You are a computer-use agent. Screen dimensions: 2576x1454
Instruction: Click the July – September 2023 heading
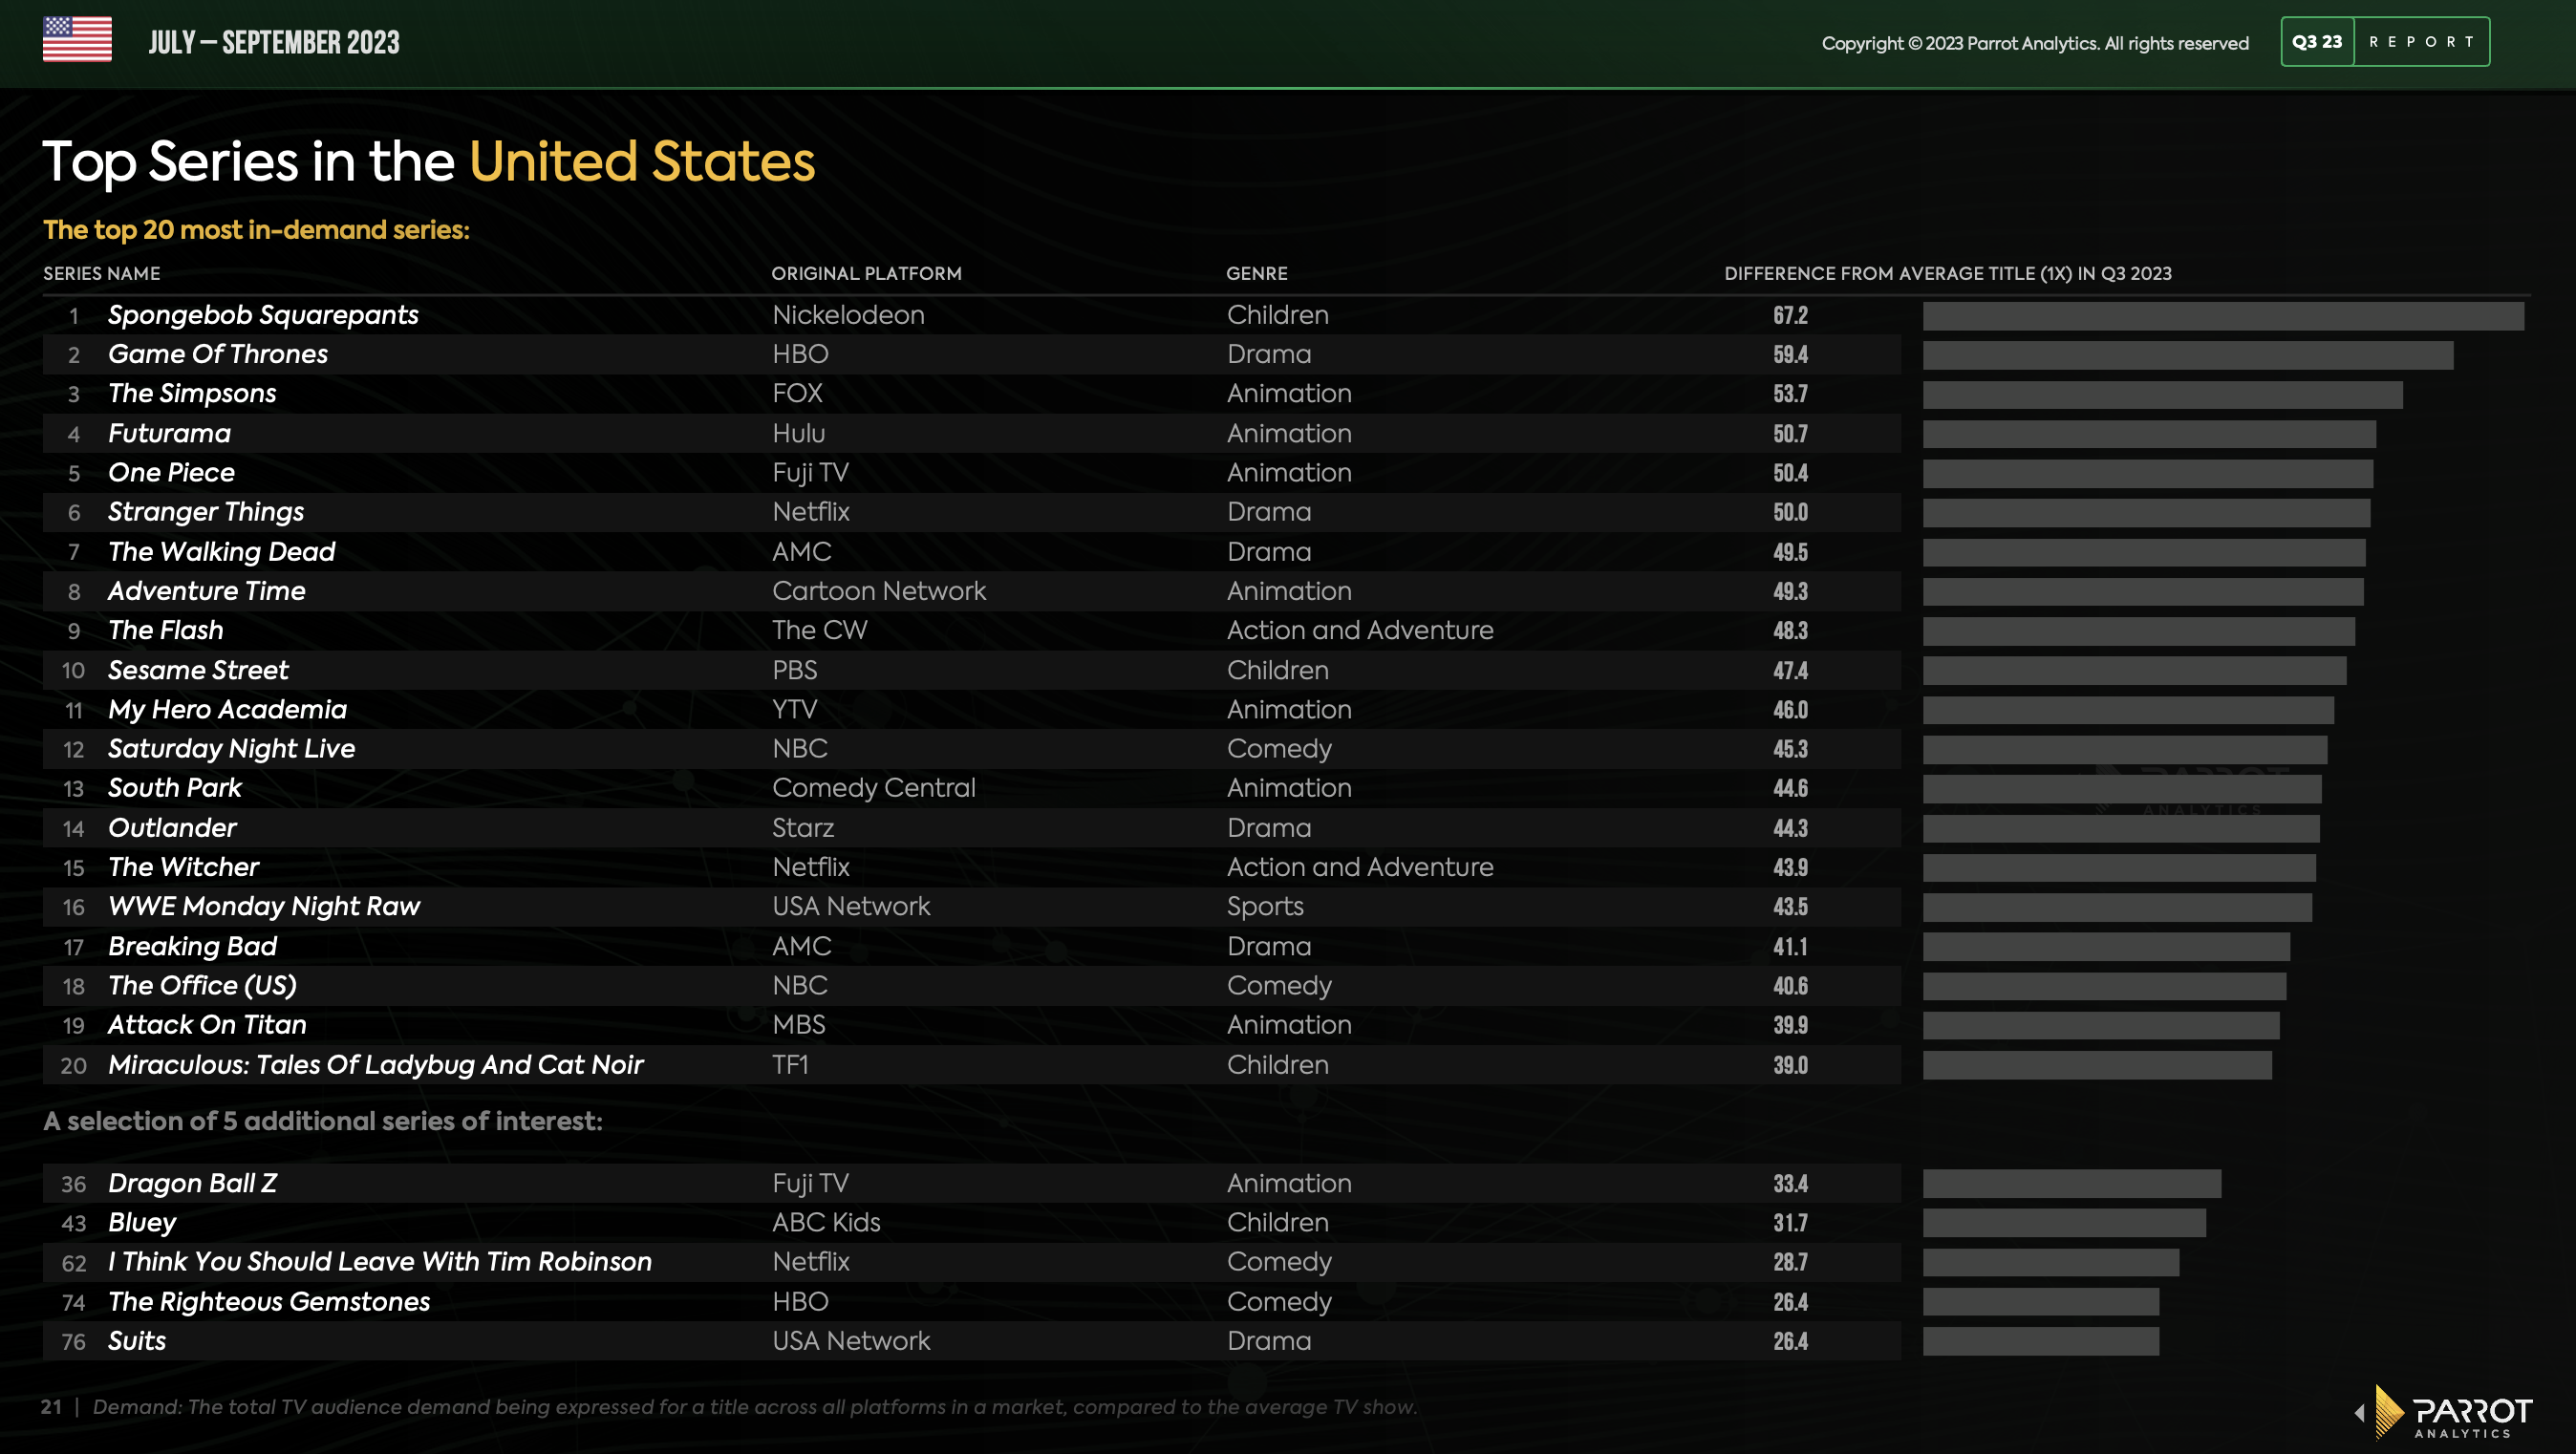[274, 42]
